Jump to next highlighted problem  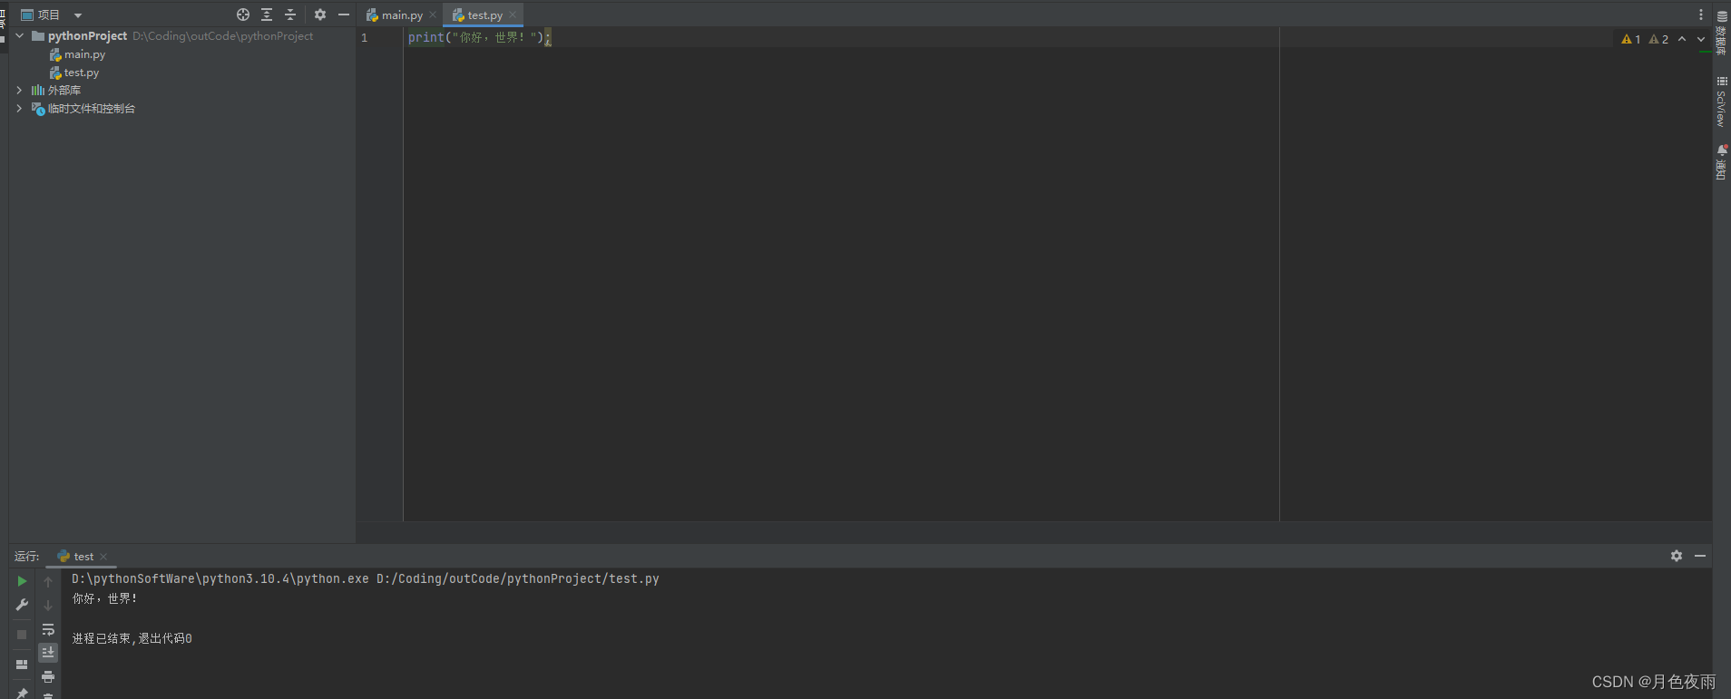(x=1701, y=39)
